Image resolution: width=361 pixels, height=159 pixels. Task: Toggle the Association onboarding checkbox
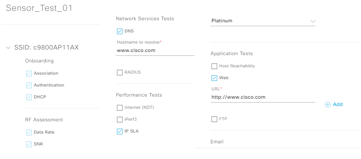(29, 74)
